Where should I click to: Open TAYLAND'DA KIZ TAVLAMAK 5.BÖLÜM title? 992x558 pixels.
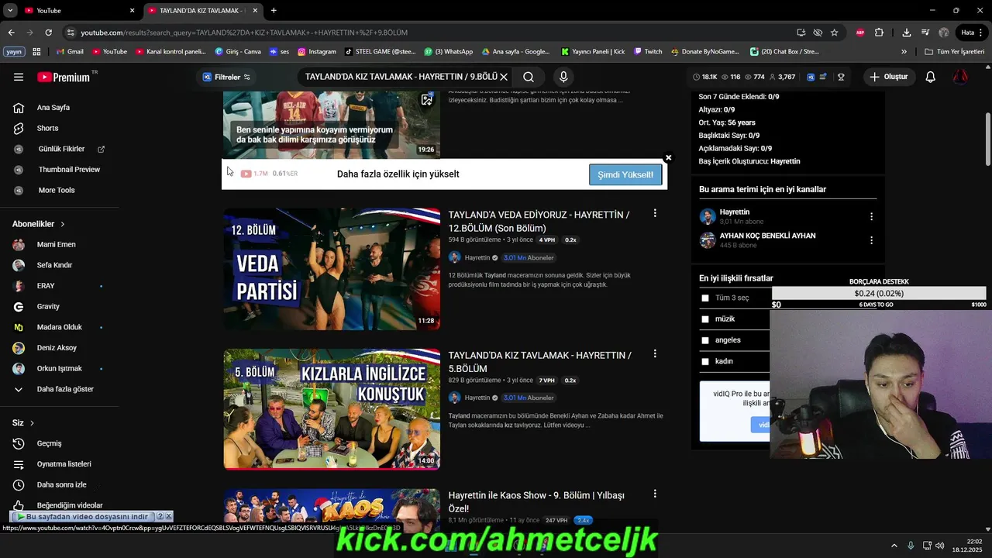tap(539, 362)
